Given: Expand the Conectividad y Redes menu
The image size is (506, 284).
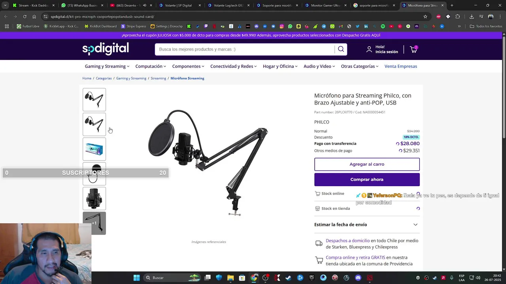Looking at the screenshot, I should click(234, 66).
